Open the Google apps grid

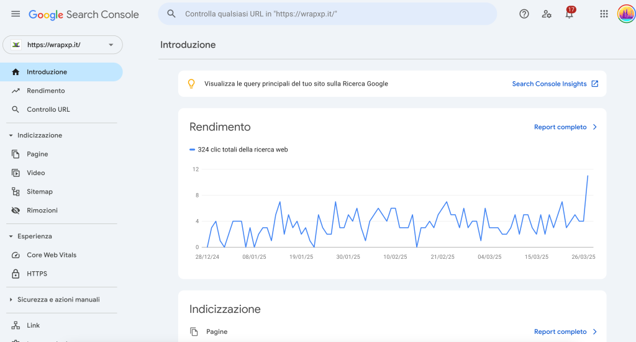click(x=604, y=14)
